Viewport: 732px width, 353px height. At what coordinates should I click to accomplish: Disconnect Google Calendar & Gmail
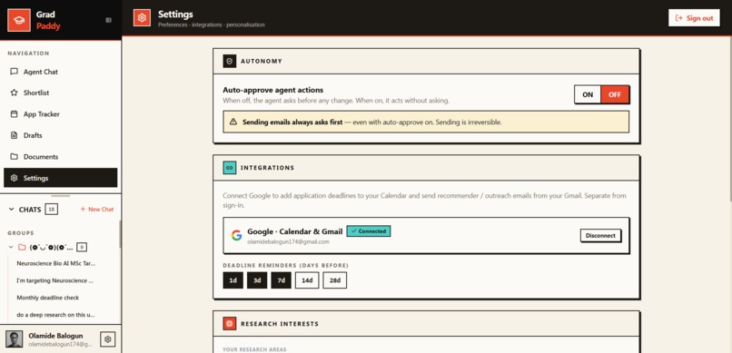click(600, 236)
